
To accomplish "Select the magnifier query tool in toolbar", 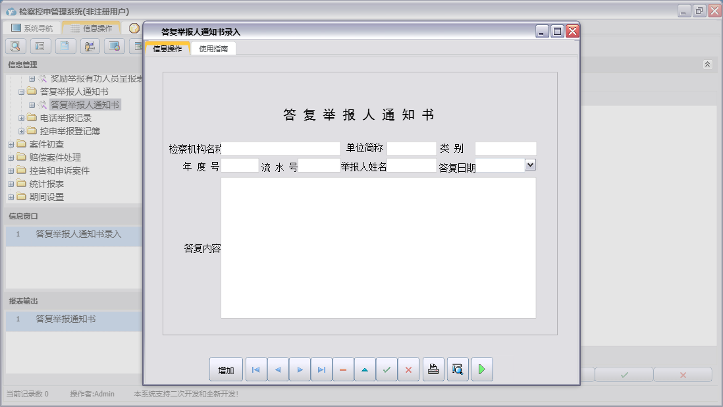I will [14, 46].
